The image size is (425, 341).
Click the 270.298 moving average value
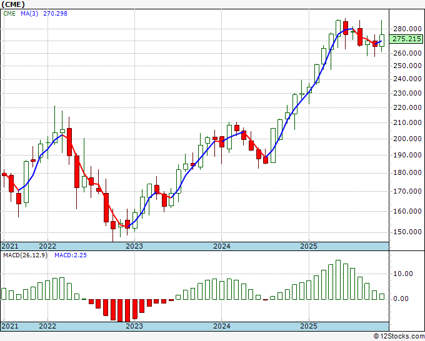coord(55,14)
